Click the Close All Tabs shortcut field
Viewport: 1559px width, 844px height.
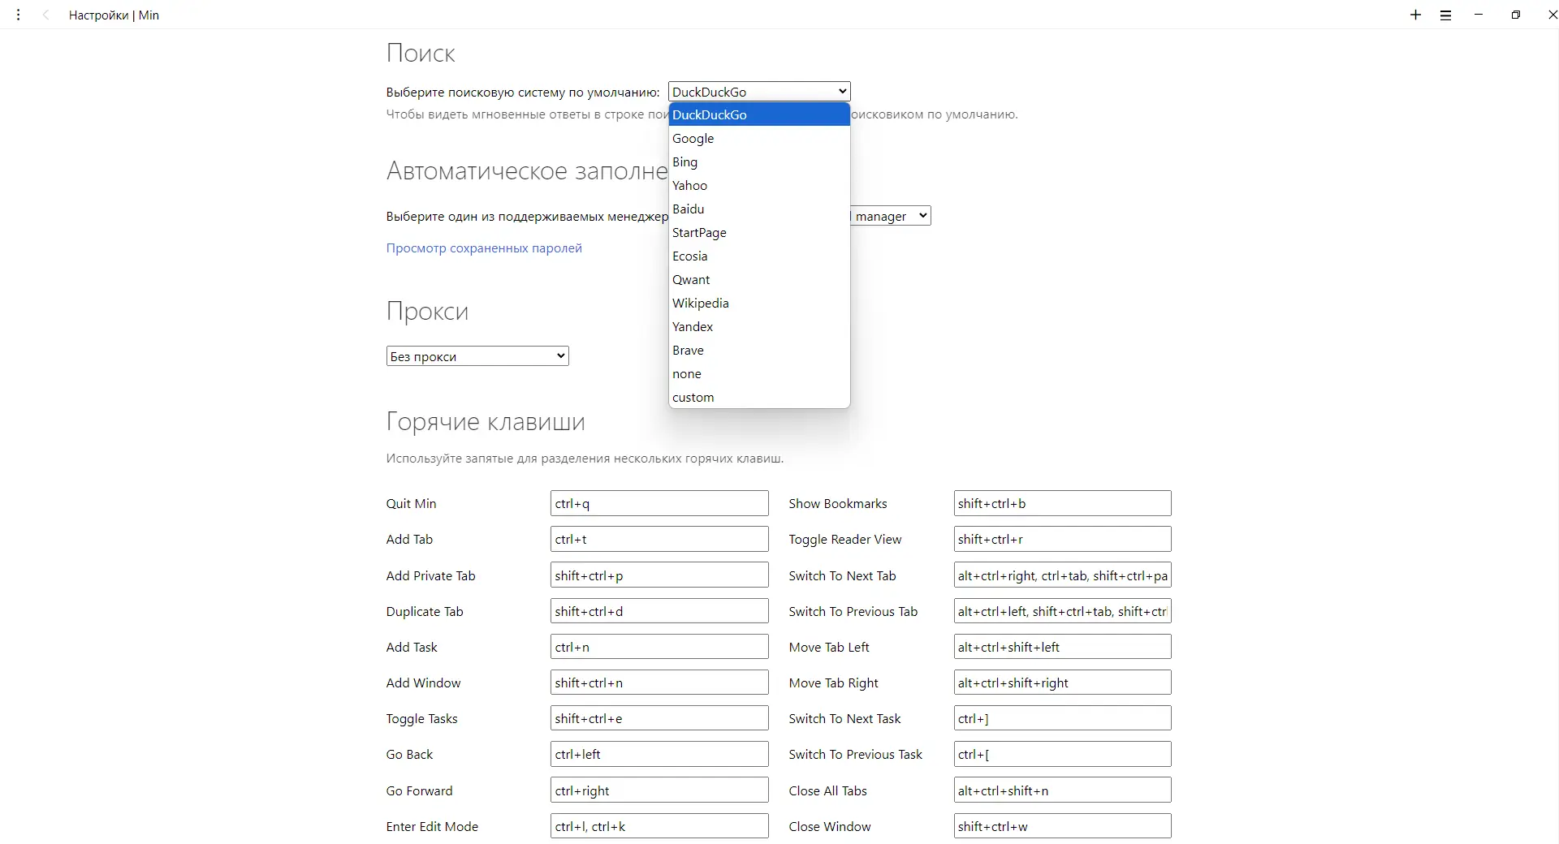pos(1062,790)
